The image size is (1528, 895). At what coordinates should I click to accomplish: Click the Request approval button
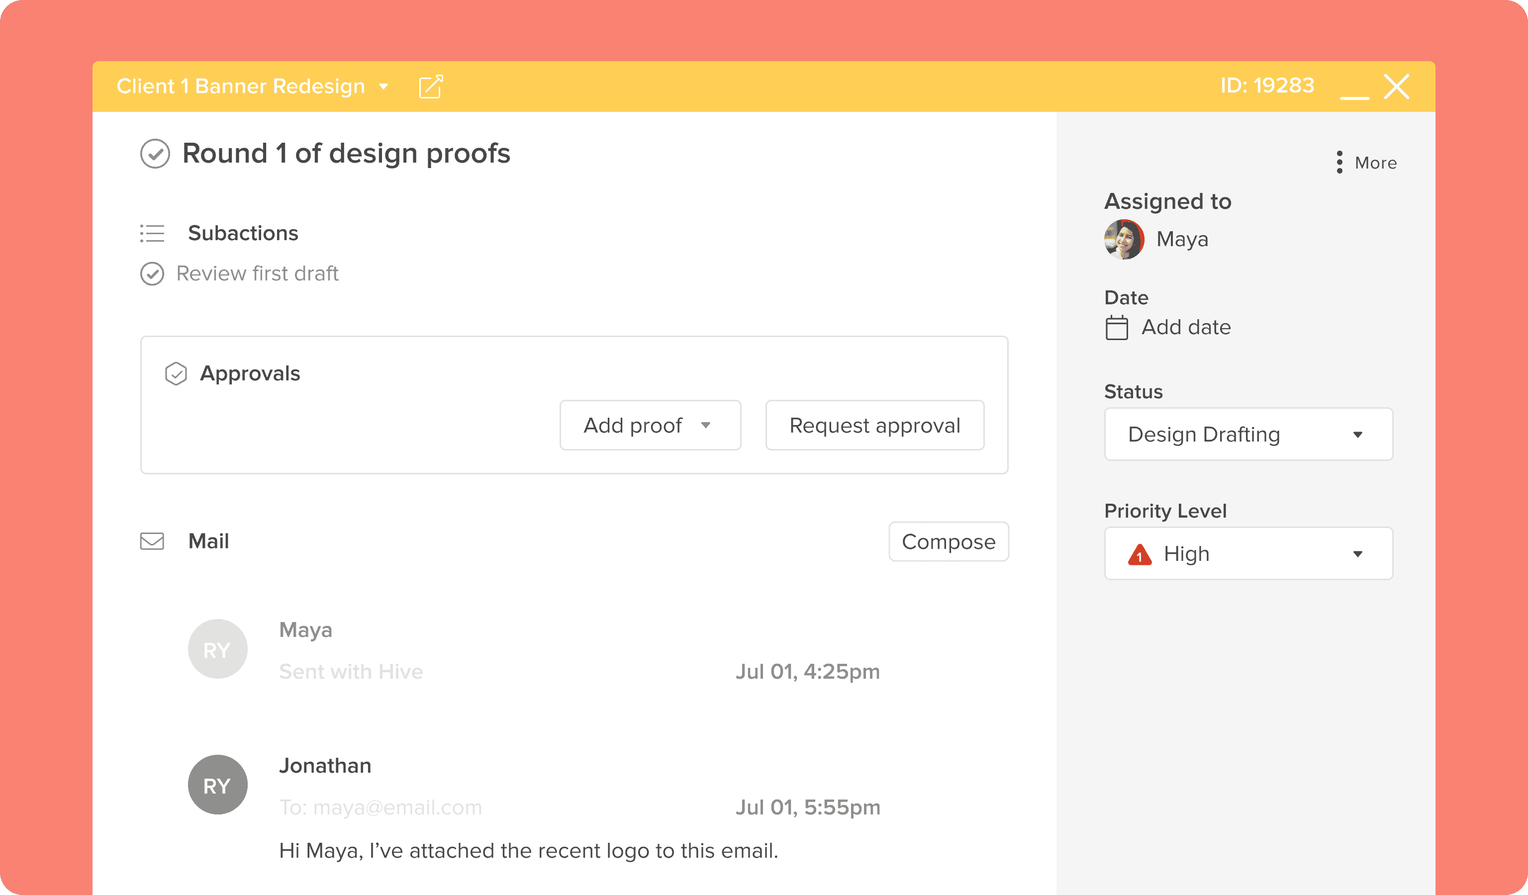(874, 426)
